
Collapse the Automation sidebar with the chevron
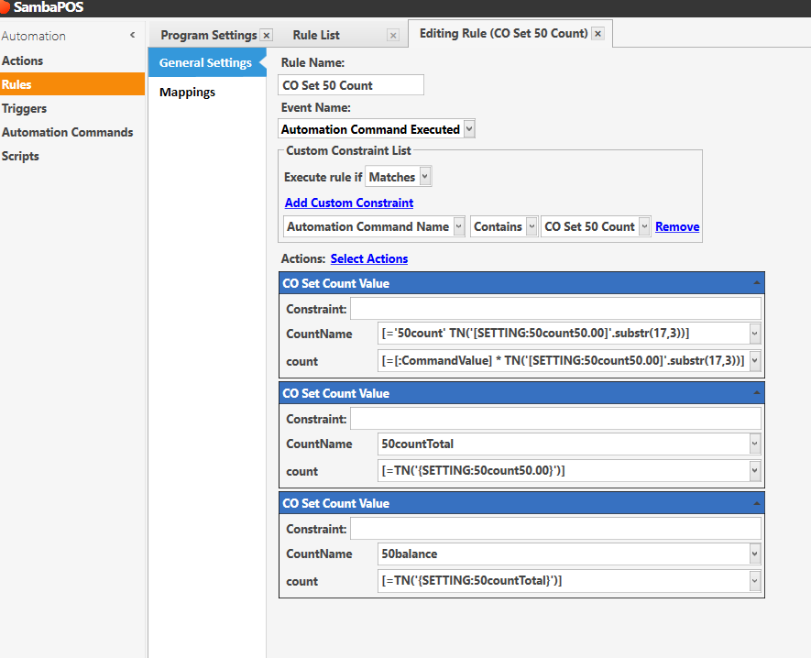(x=132, y=35)
